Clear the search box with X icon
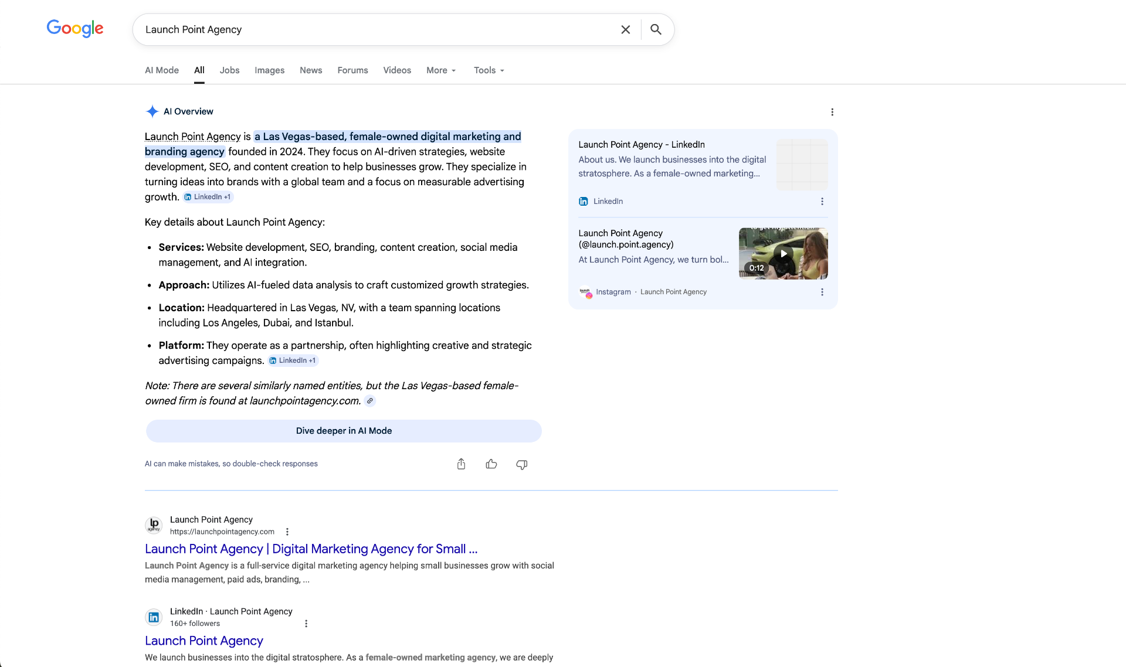The image size is (1126, 667). coord(626,29)
